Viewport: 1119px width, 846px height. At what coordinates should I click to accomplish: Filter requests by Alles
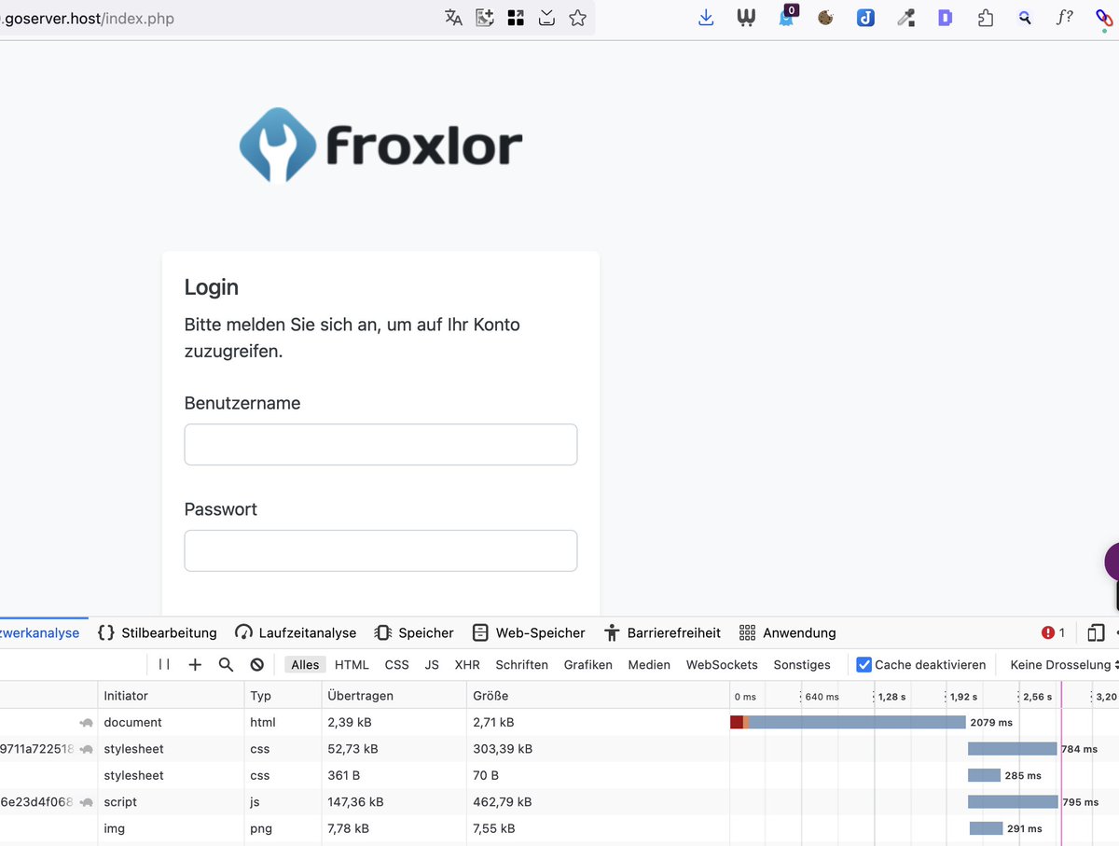(305, 664)
